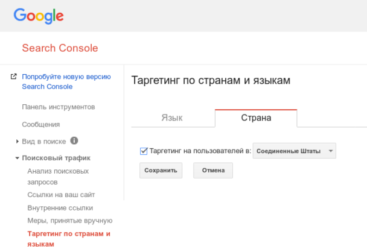The width and height of the screenshot is (367, 252).
Task: Click the page heading Таргетинг по странам и языкам
Action: (x=211, y=80)
